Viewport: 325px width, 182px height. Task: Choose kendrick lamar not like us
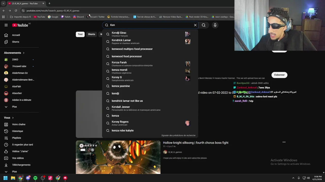click(x=150, y=101)
